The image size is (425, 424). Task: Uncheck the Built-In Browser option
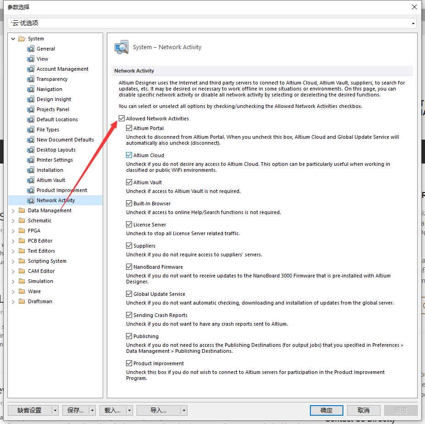[x=129, y=204]
